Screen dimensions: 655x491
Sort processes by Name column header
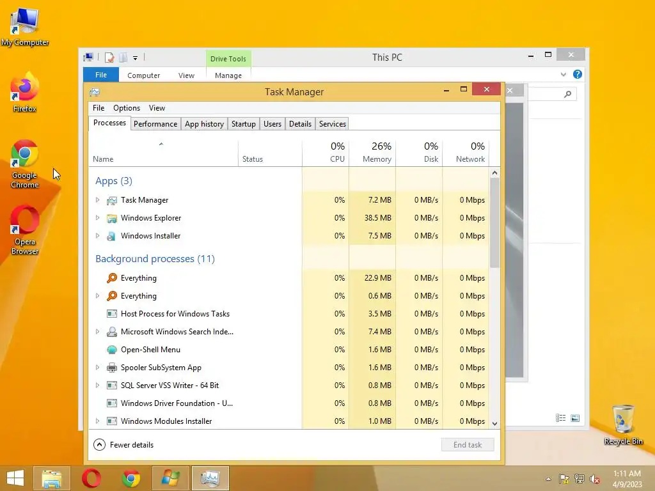tap(163, 152)
